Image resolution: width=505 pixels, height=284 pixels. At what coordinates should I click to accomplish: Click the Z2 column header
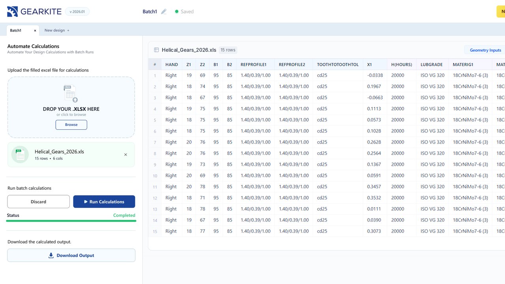[202, 64]
